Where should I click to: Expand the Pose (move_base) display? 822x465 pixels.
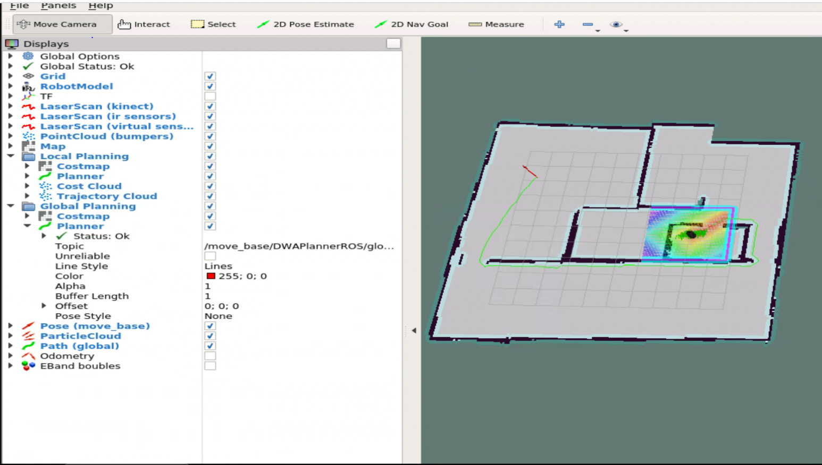11,326
